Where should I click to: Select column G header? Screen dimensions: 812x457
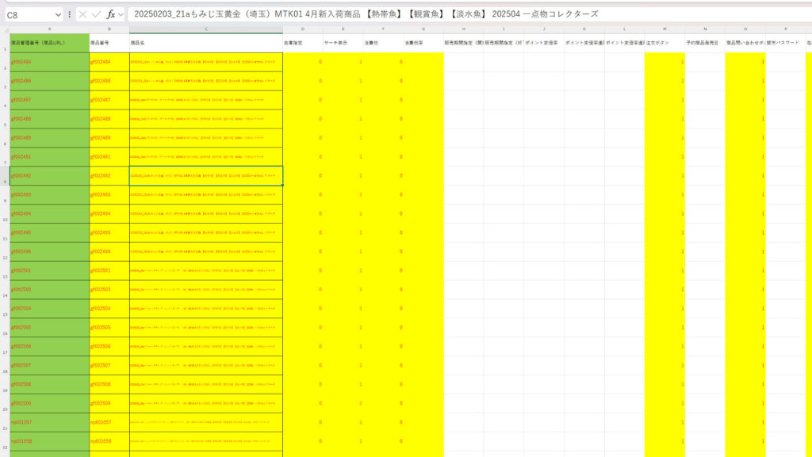(x=423, y=29)
